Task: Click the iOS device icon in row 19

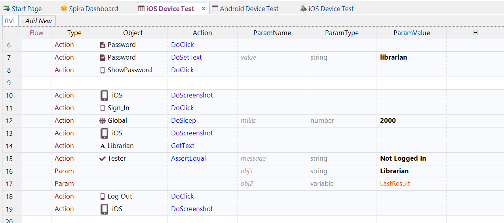Action: (x=104, y=209)
